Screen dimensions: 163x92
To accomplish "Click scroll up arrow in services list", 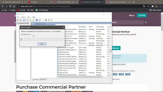I will pos(111,27).
